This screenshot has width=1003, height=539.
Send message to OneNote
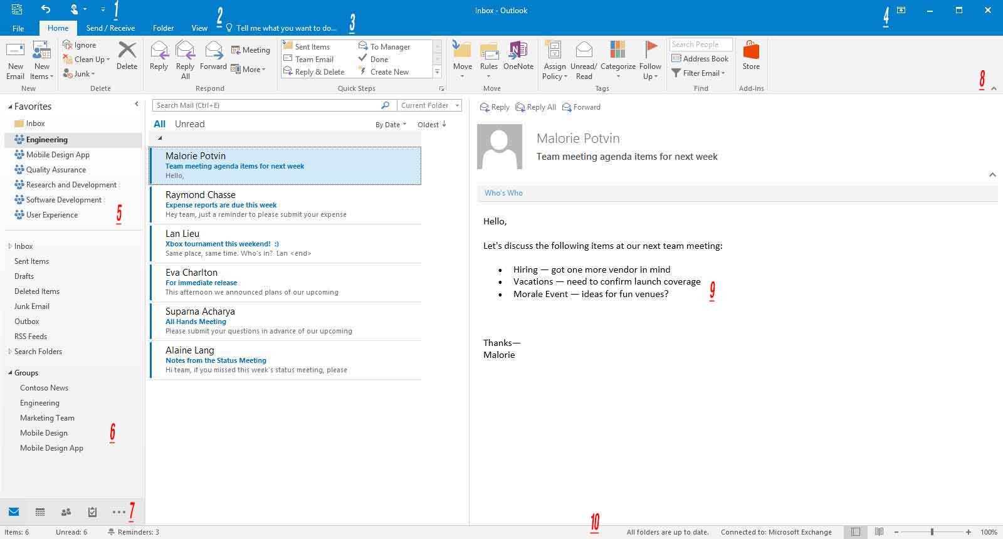point(518,56)
